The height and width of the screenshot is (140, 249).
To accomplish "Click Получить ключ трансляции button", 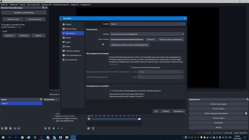I will point(171,39).
